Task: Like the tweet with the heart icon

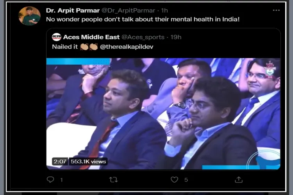Action: [x=174, y=179]
